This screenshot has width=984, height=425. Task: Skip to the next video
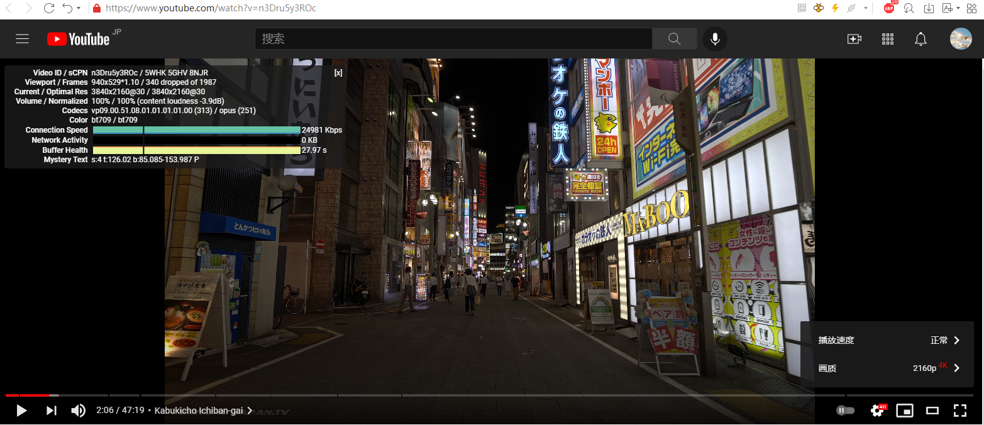click(52, 411)
